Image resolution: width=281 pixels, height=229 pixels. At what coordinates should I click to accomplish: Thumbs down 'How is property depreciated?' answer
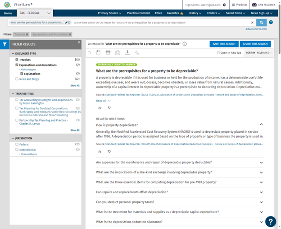tap(109, 152)
